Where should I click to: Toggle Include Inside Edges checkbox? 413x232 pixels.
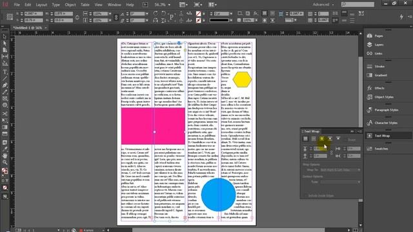tap(306, 196)
